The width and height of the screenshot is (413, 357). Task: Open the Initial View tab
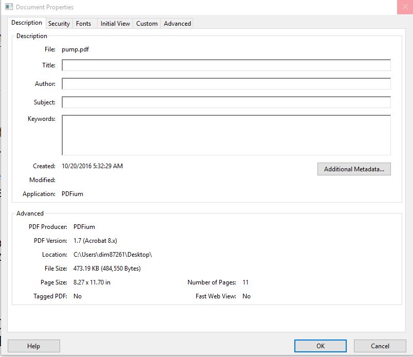click(x=115, y=23)
